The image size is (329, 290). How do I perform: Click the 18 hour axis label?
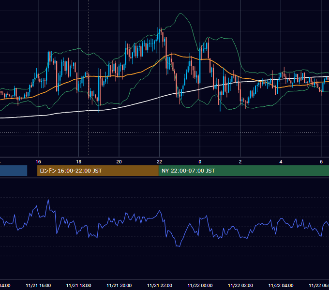(79, 162)
